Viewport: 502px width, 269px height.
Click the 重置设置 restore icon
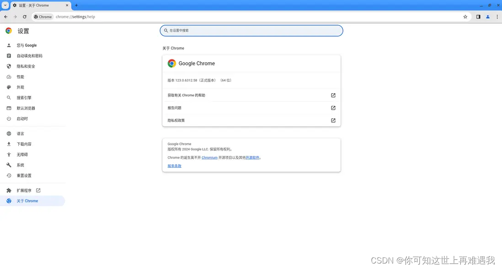tap(9, 175)
